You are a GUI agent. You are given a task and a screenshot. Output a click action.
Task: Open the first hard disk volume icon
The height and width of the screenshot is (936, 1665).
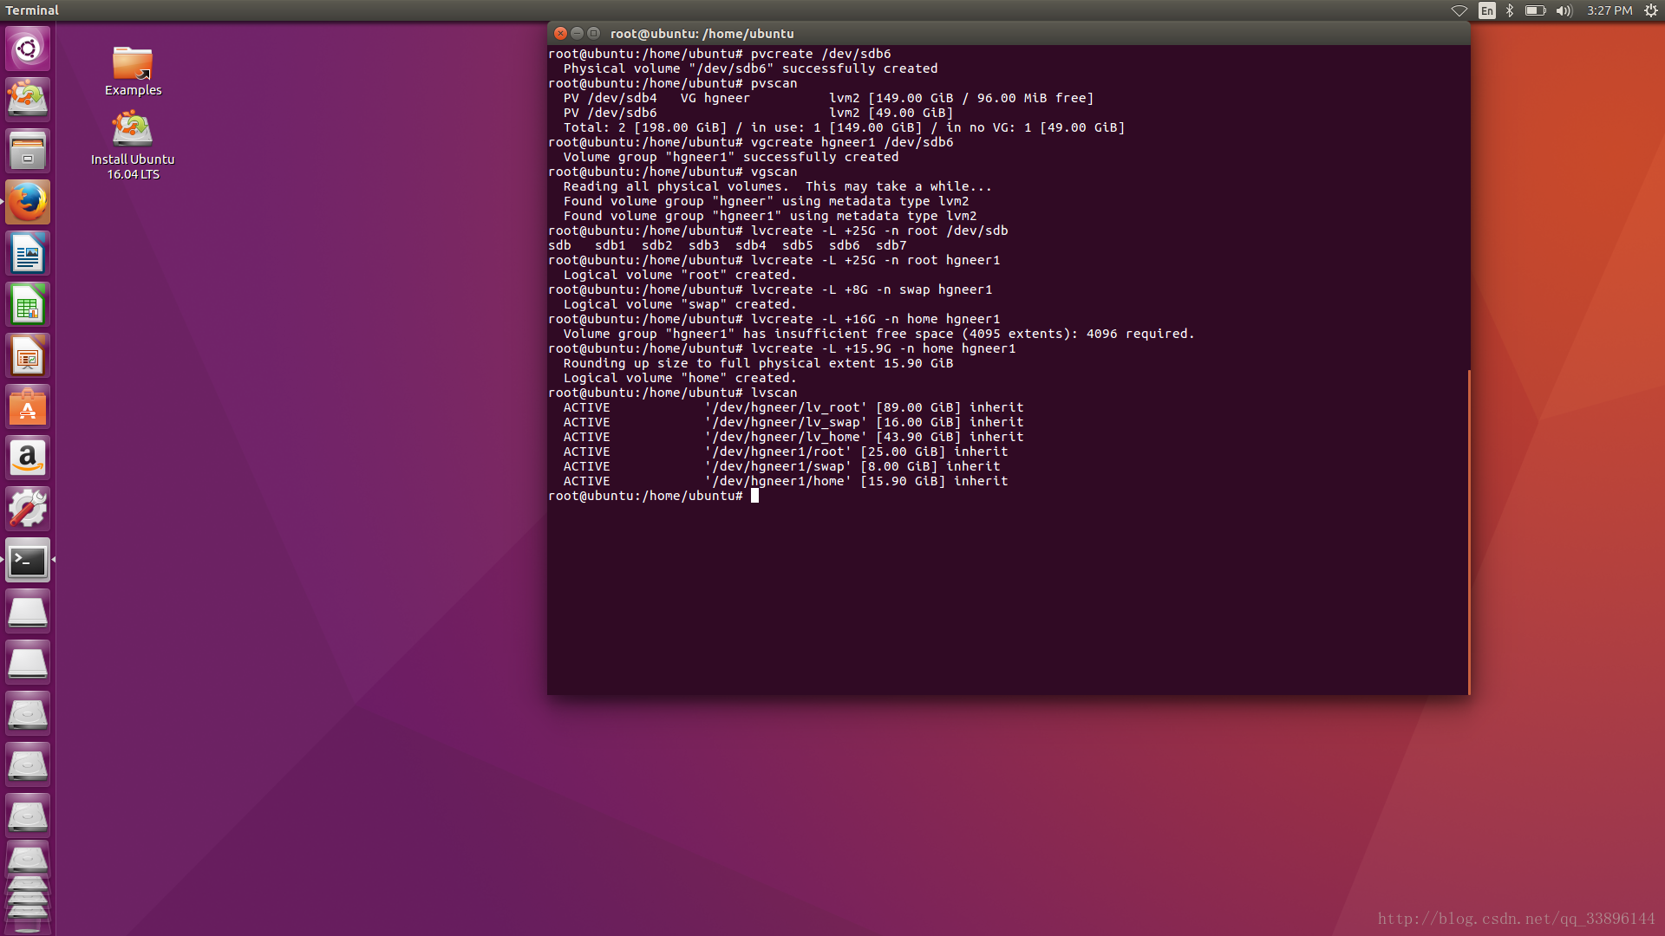tap(28, 713)
